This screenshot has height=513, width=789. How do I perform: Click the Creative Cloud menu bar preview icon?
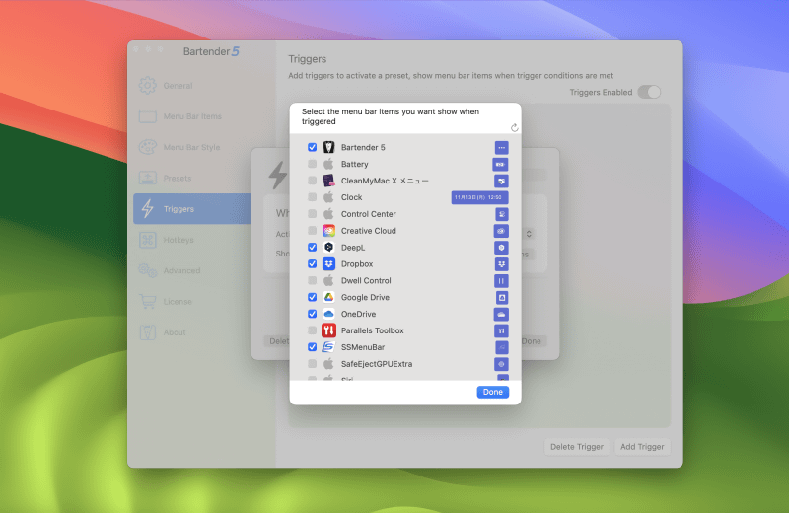pyautogui.click(x=501, y=231)
